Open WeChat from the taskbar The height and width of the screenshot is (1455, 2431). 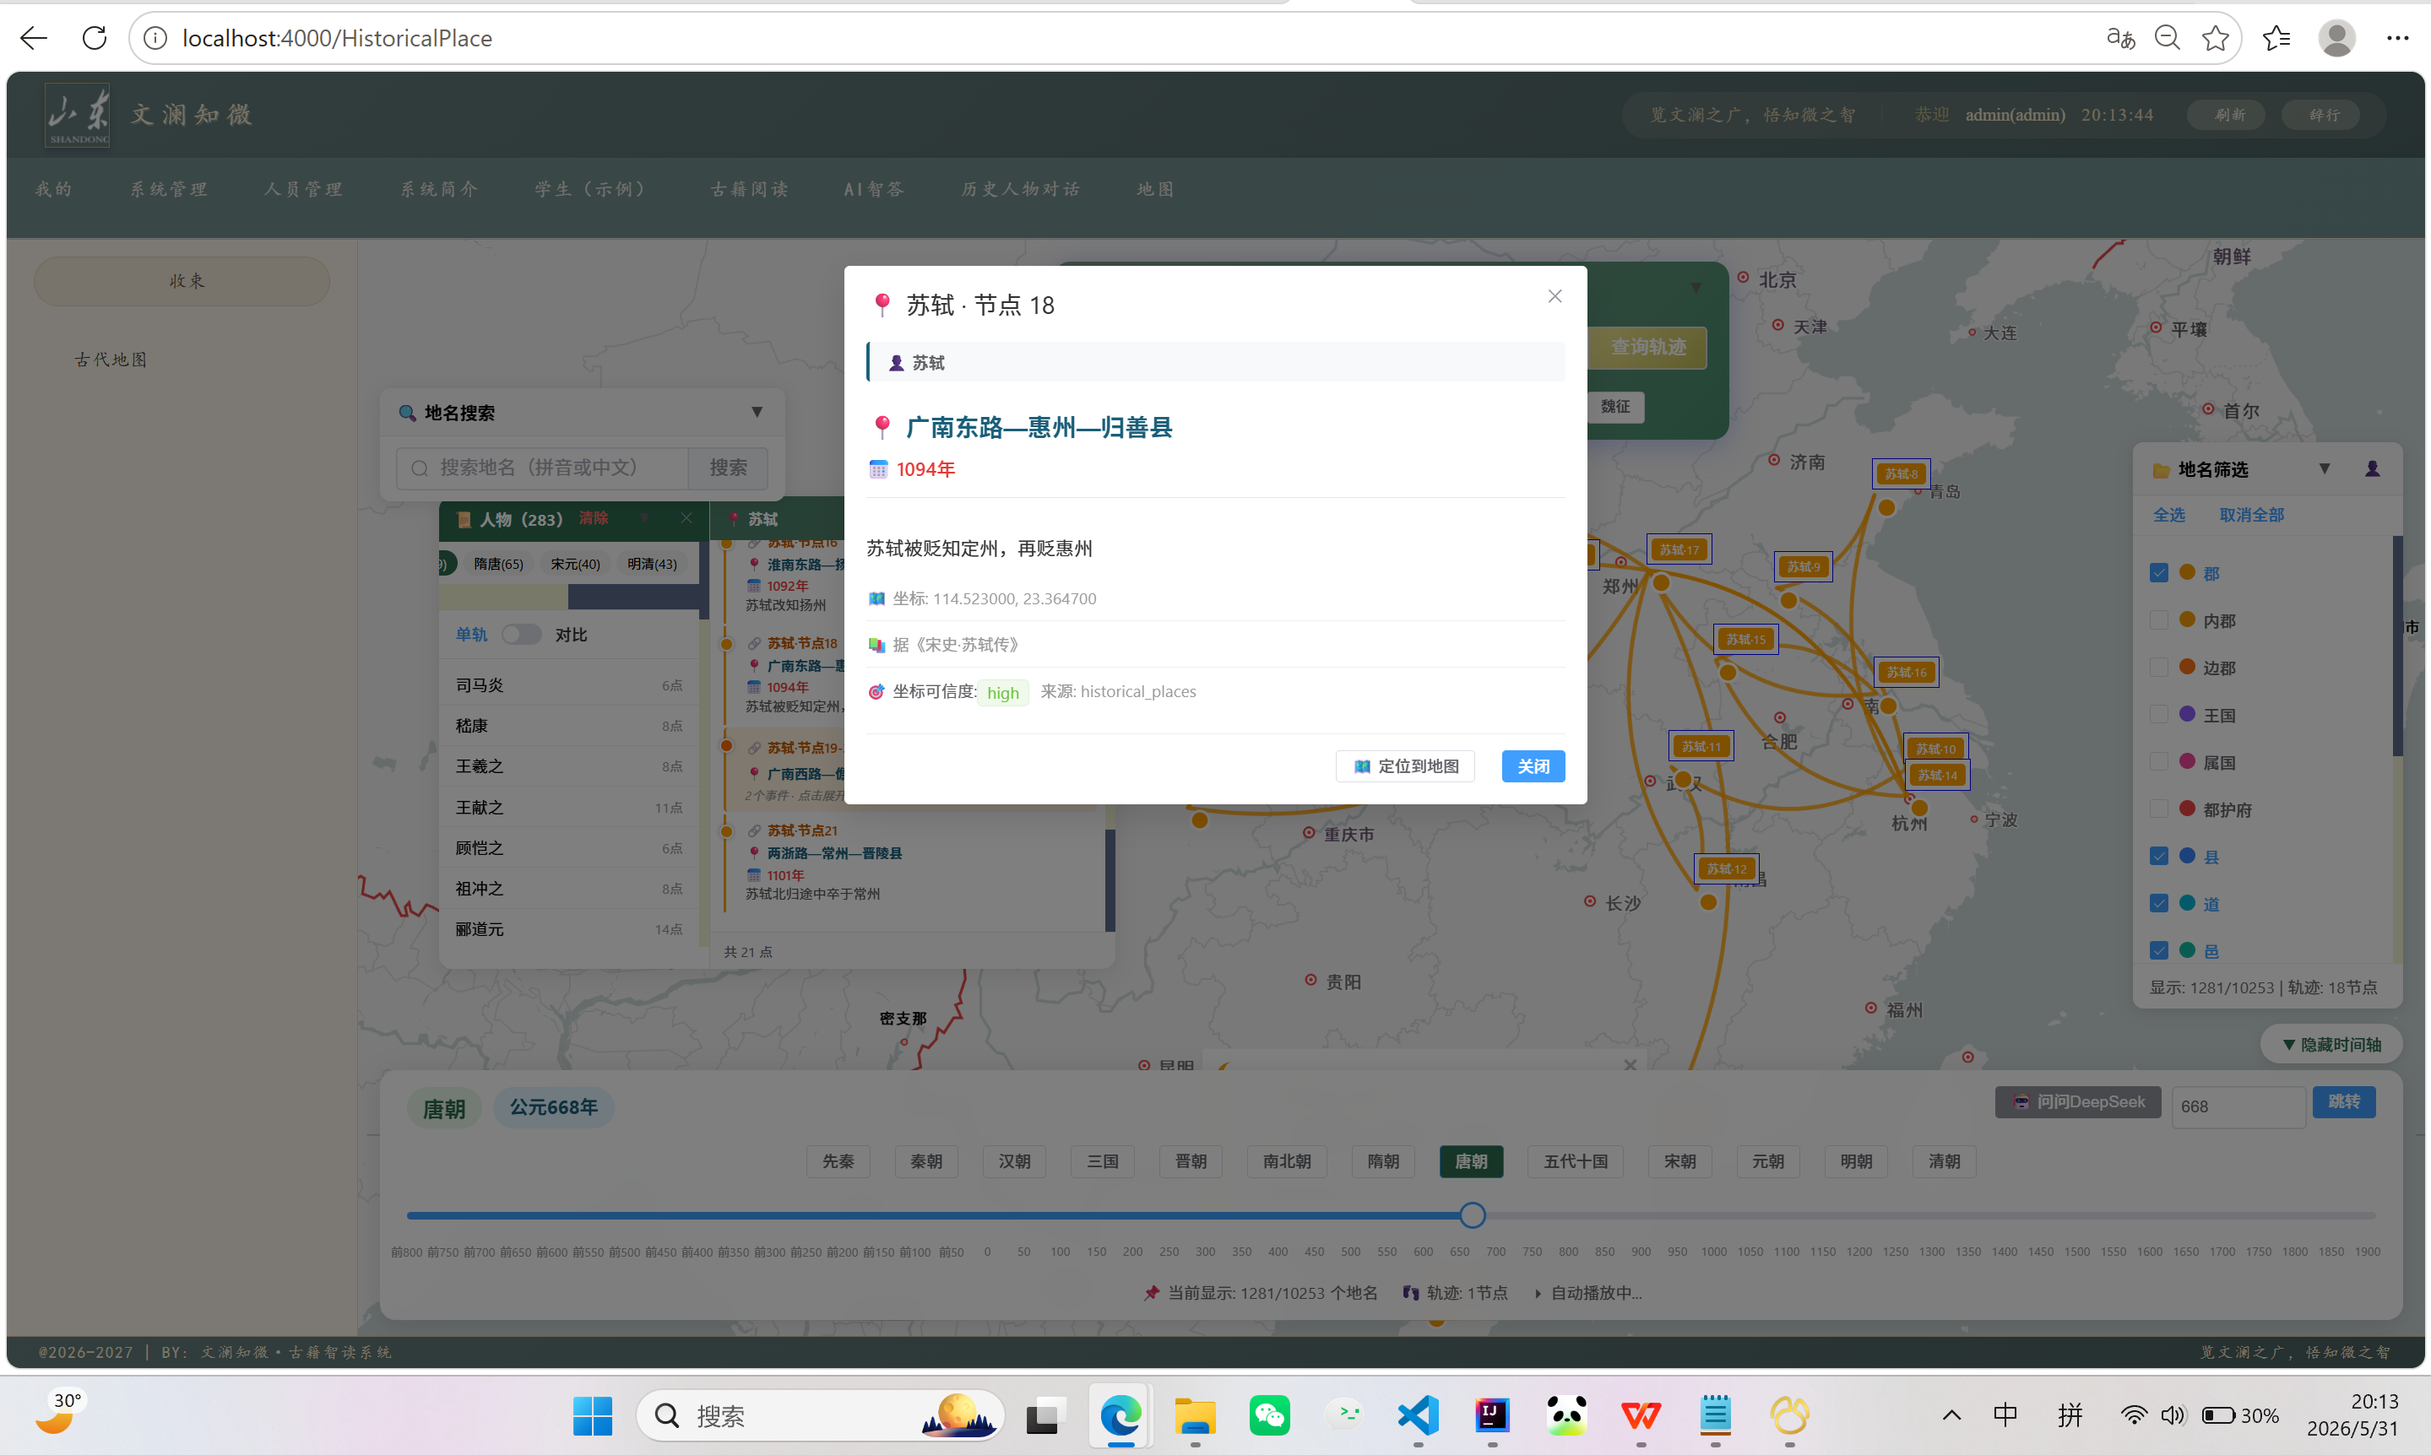click(1269, 1416)
